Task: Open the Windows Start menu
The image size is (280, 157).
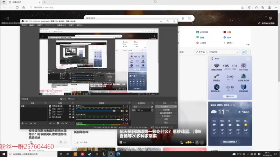Action: click(x=3, y=154)
